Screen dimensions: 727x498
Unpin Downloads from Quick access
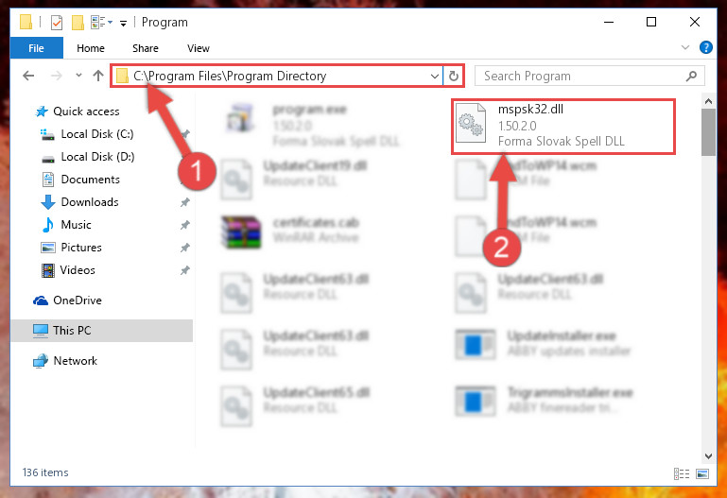[185, 202]
